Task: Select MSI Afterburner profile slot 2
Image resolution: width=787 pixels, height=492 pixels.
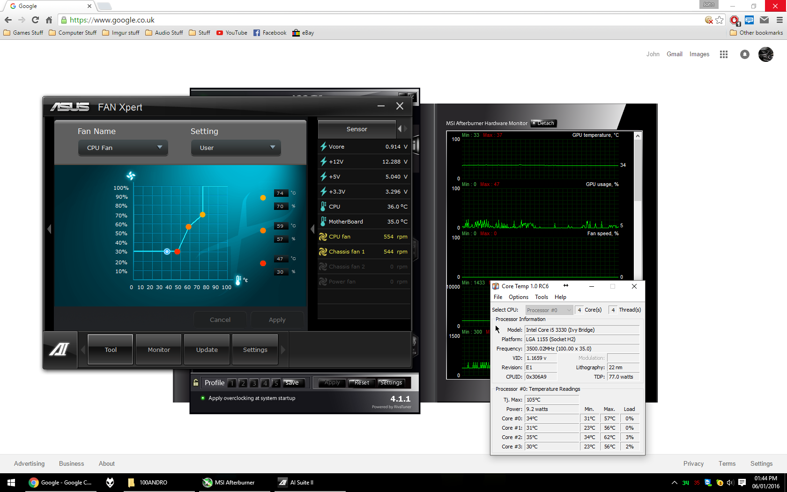Action: tap(243, 383)
